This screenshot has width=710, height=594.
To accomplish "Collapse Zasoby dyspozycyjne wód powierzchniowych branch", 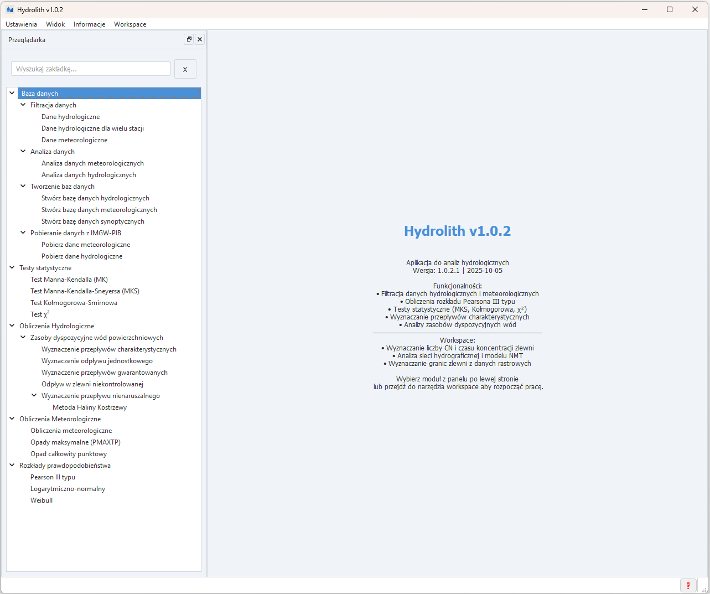I will [x=23, y=337].
